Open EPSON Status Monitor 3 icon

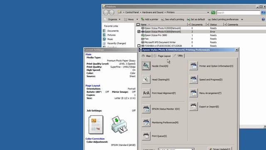(x=146, y=109)
